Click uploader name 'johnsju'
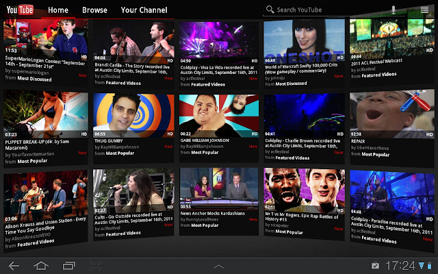This screenshot has width=438, height=274. (277, 78)
